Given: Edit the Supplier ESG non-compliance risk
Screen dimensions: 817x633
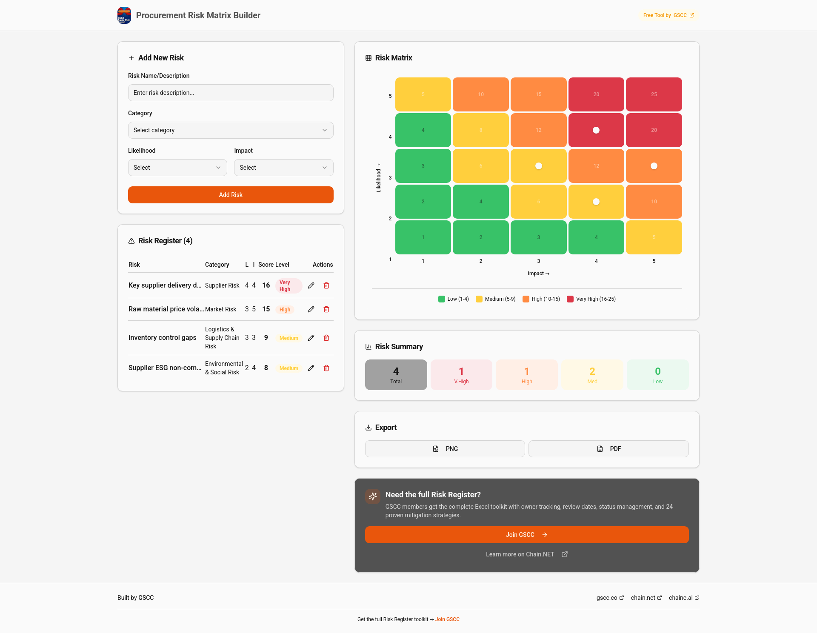Looking at the screenshot, I should 311,368.
